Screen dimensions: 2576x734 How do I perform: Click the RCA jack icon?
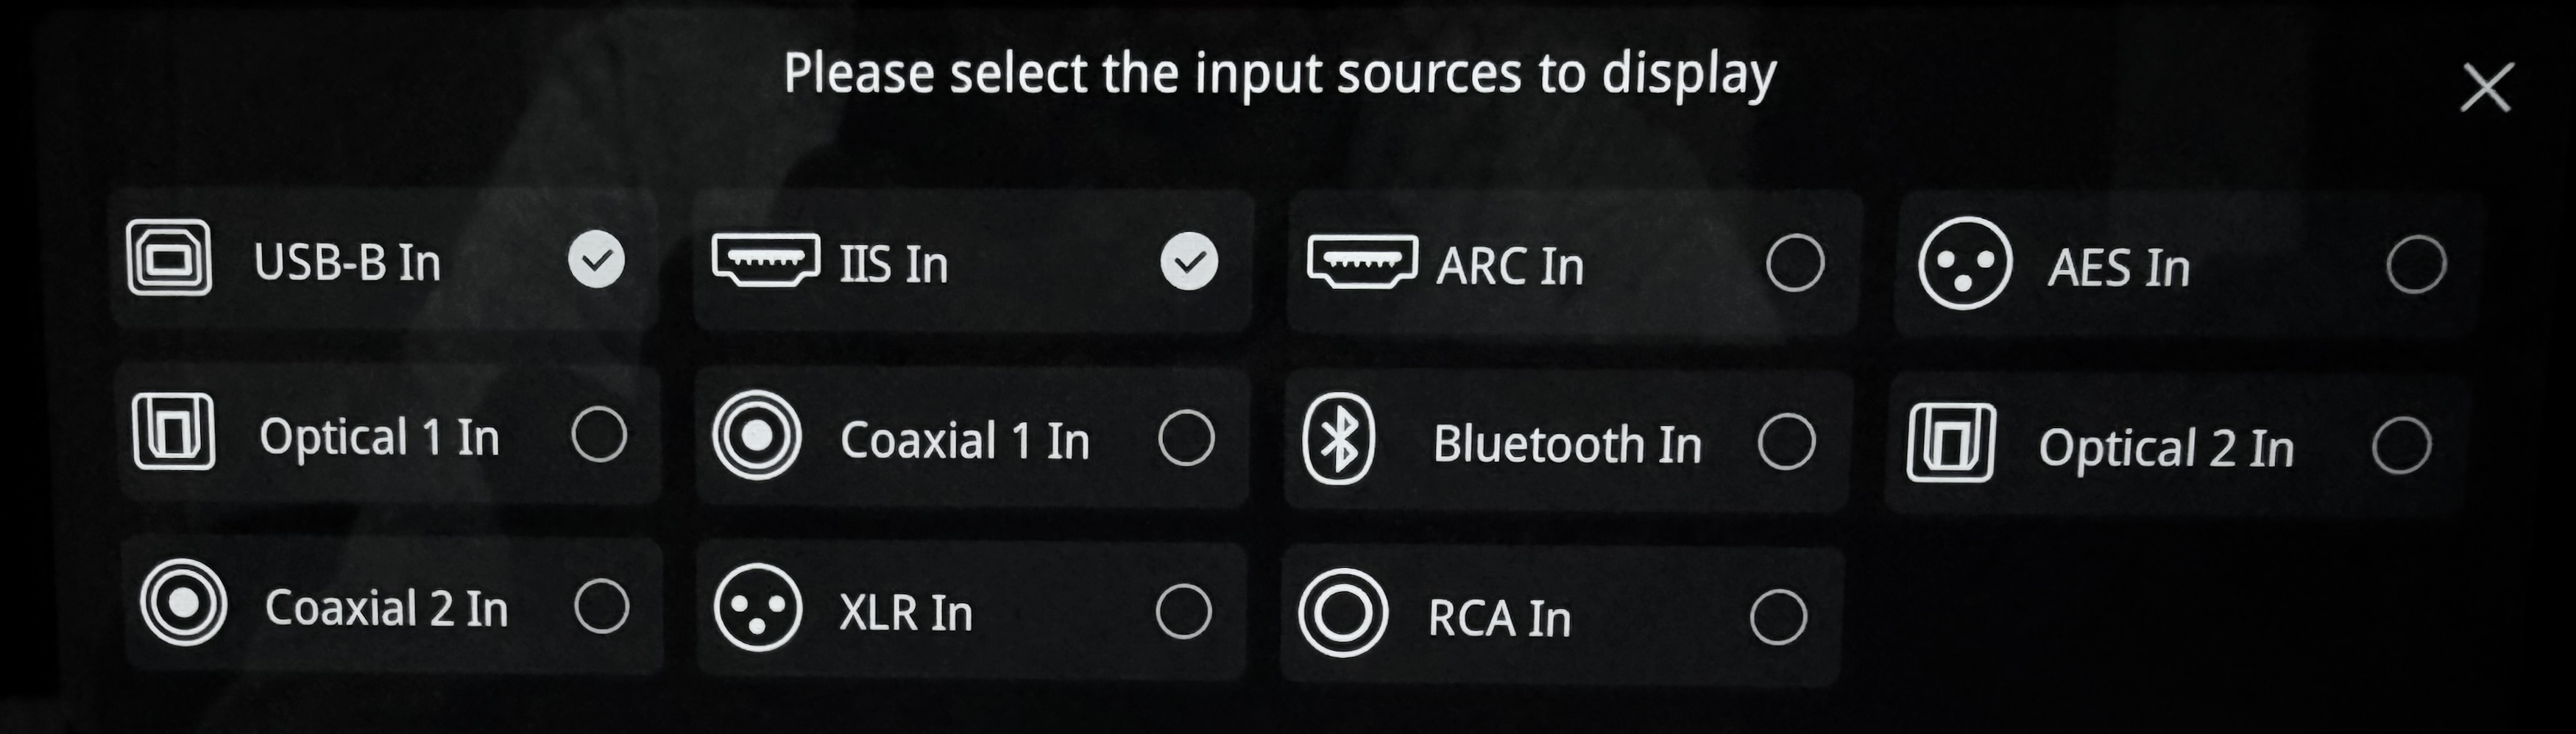(1342, 613)
